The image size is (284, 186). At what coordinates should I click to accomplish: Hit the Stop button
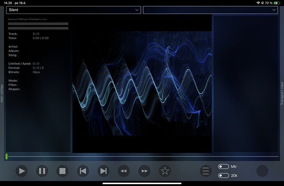pyautogui.click(x=63, y=171)
